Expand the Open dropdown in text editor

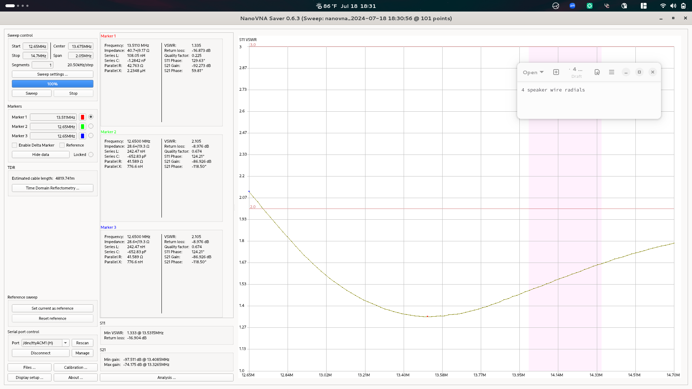point(533,72)
